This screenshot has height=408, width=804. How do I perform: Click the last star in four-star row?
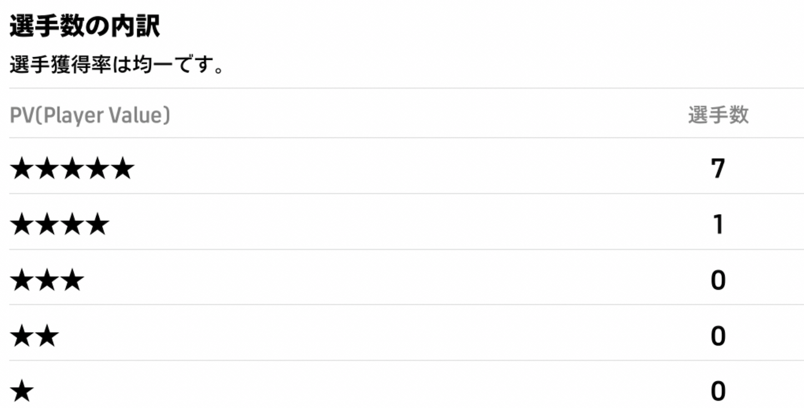point(97,225)
